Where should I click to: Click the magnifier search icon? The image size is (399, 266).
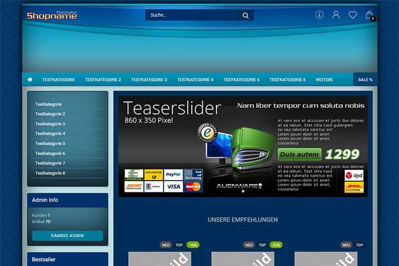coord(245,16)
